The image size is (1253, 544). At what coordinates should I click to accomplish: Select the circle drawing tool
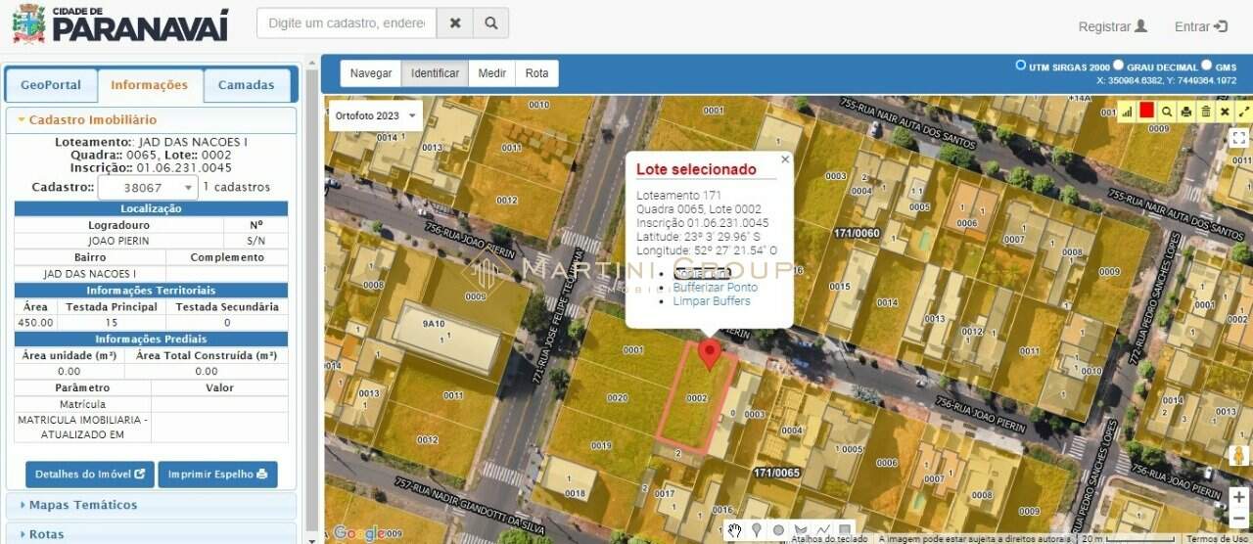778,530
